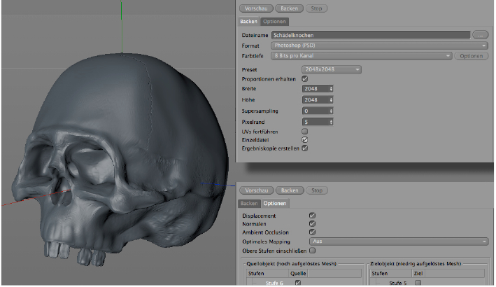Change Supersampling using its stepper arrows

(331, 111)
